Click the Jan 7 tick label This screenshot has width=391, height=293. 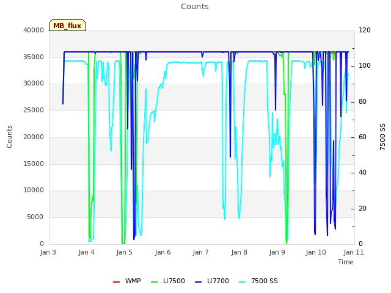pos(201,252)
